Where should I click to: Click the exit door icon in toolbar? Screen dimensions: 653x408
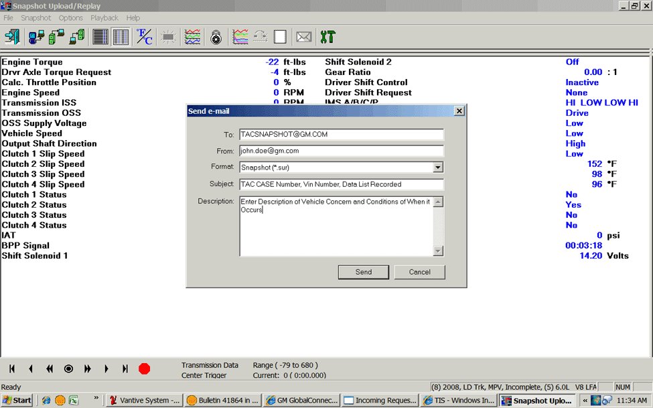11,37
